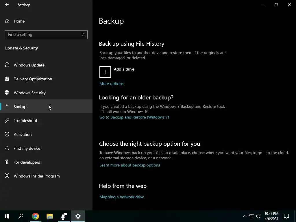Open the Windows Start menu
This screenshot has width=296, height=222.
(x=7, y=216)
